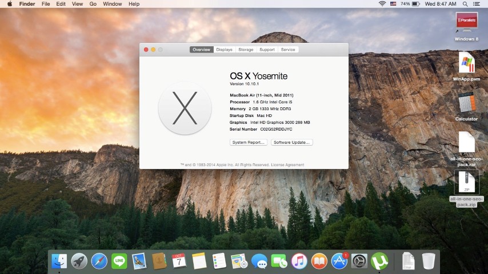
Task: Click the Calculator desktop icon
Action: pyautogui.click(x=466, y=103)
